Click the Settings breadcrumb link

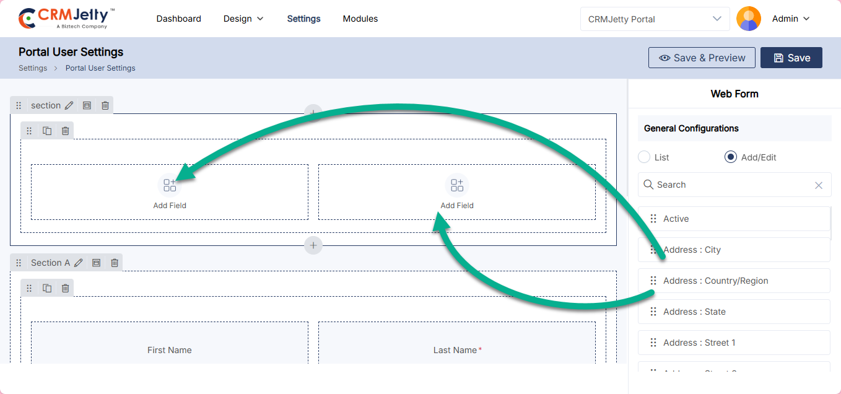(33, 68)
